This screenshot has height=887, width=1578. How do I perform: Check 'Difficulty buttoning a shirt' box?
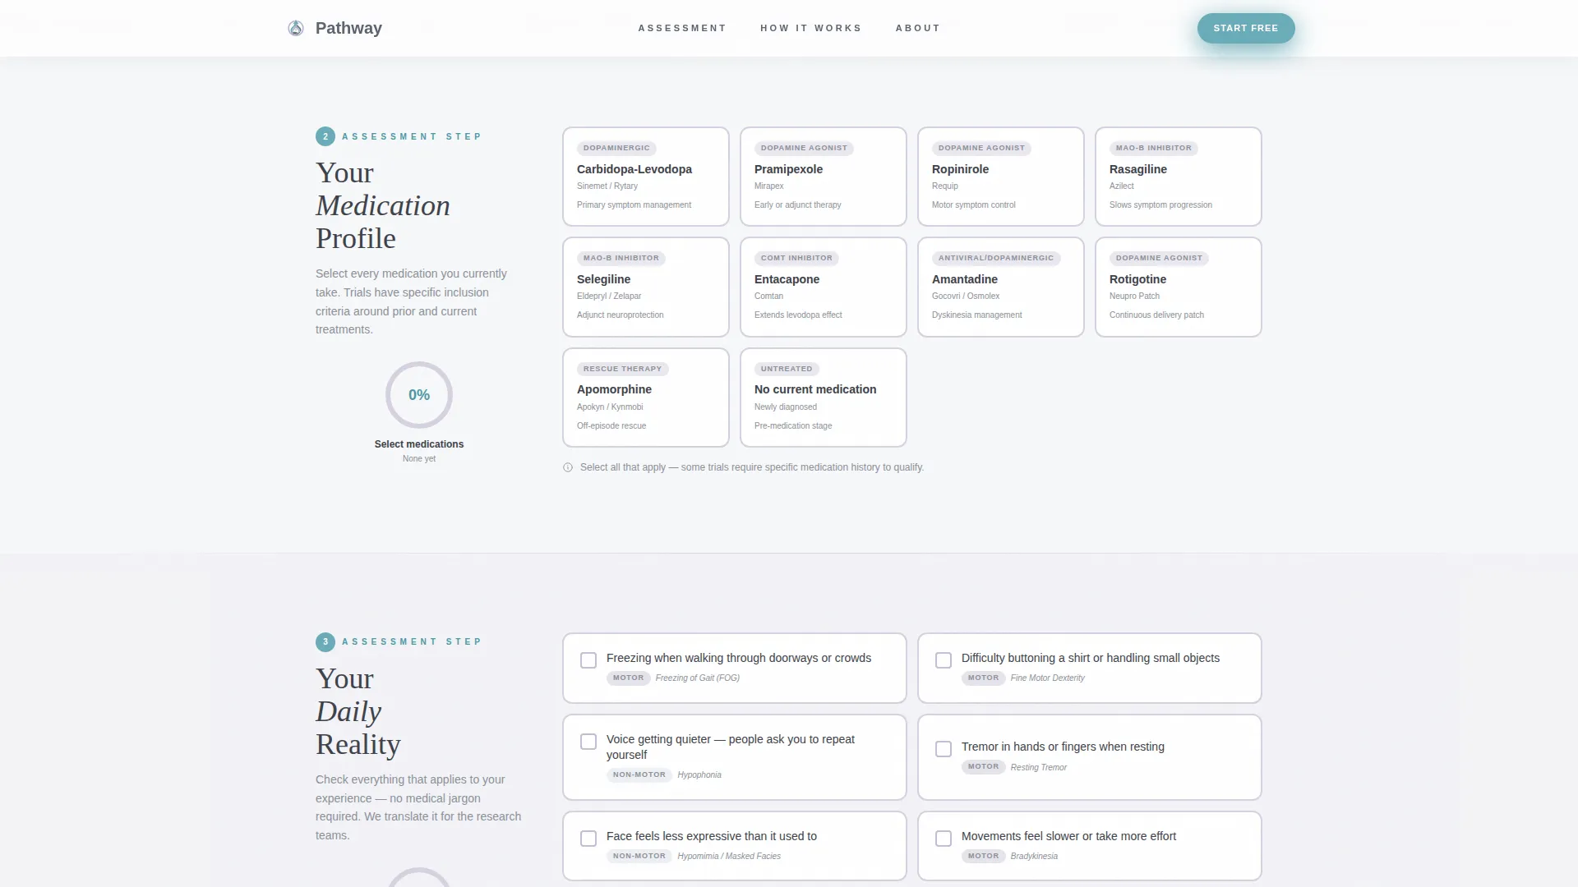944,660
